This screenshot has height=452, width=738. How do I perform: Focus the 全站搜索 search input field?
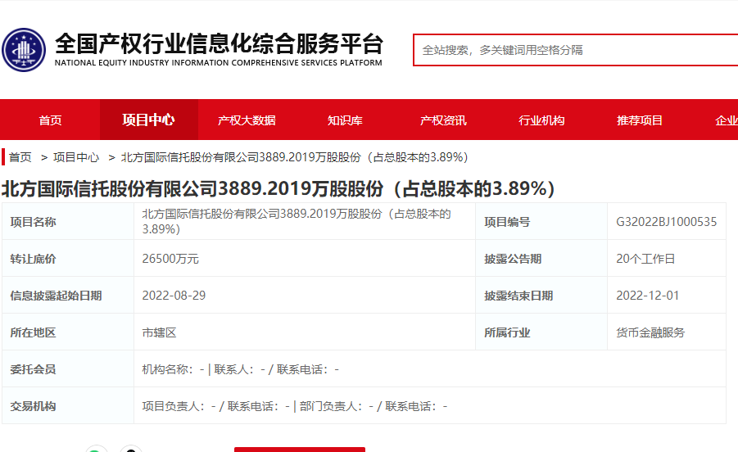click(x=575, y=50)
